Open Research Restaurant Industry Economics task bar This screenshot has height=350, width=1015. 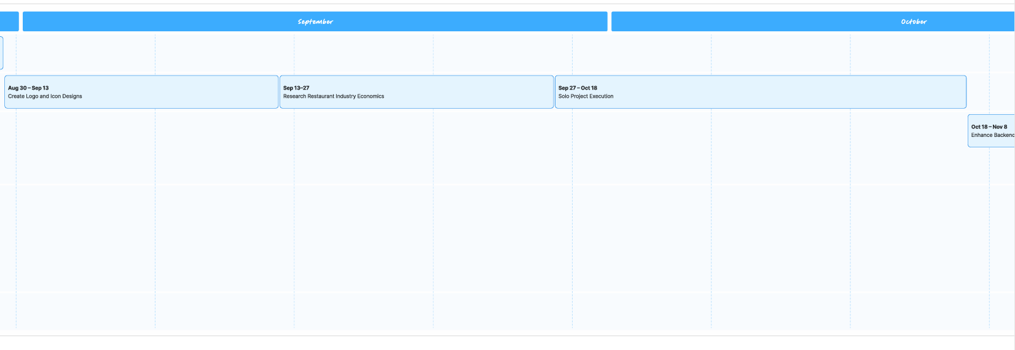[x=417, y=92]
